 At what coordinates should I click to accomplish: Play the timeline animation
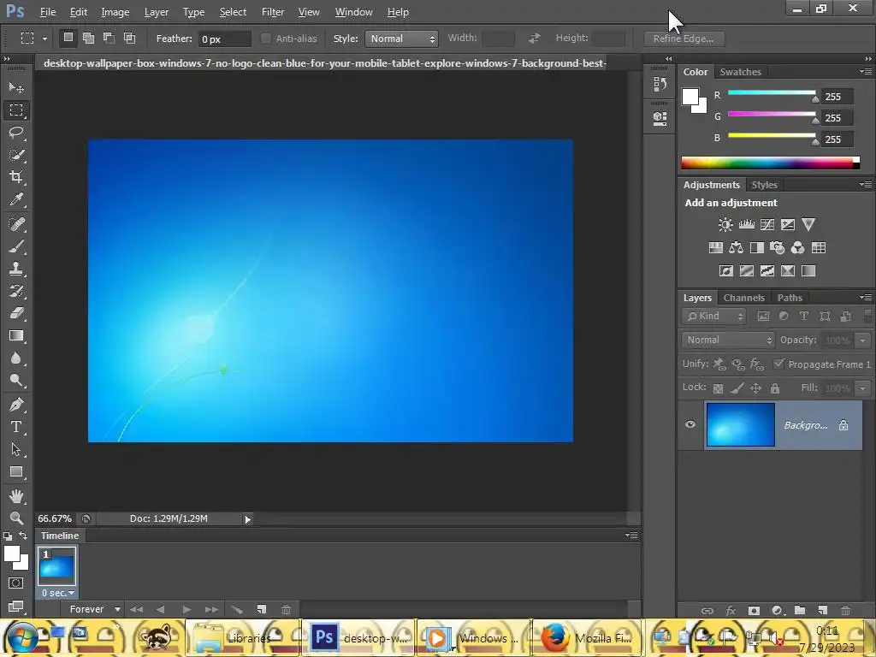[186, 609]
